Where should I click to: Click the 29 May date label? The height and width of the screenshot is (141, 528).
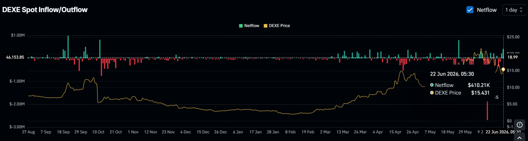(465, 132)
